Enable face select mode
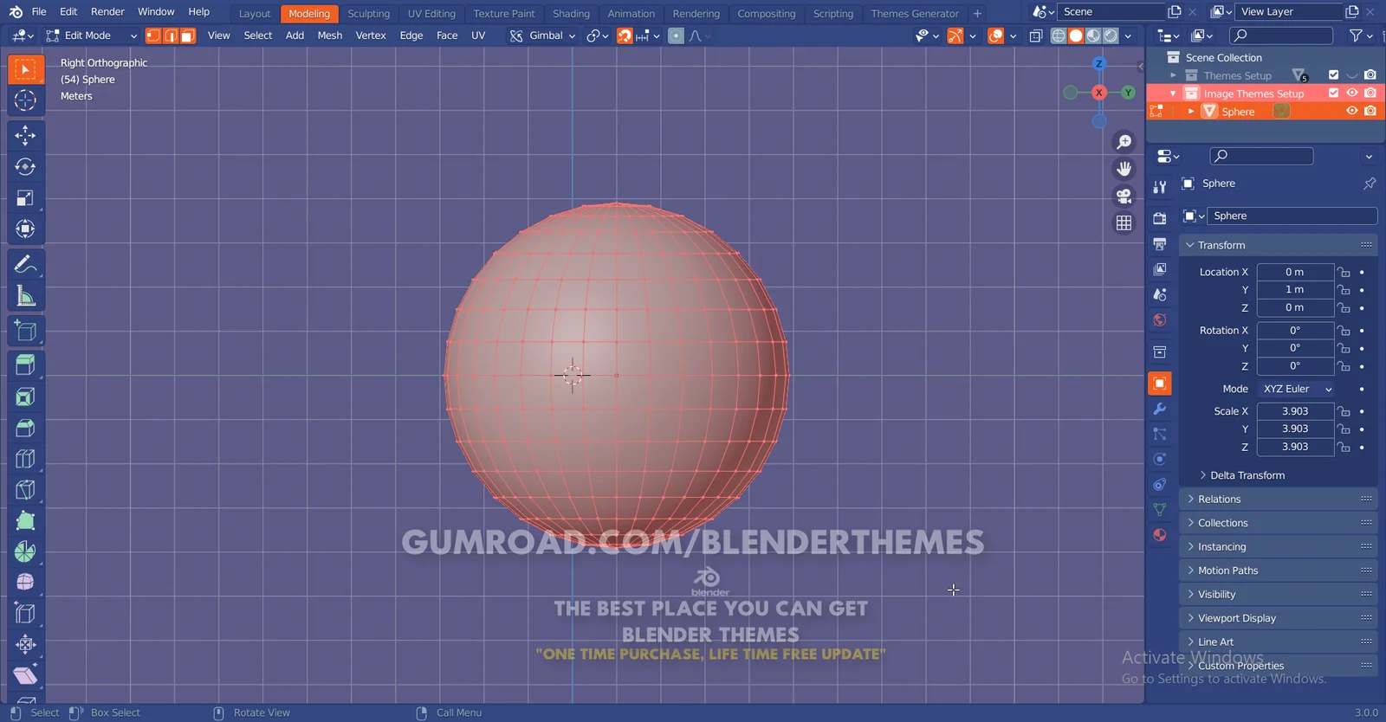The height and width of the screenshot is (722, 1386). [188, 35]
